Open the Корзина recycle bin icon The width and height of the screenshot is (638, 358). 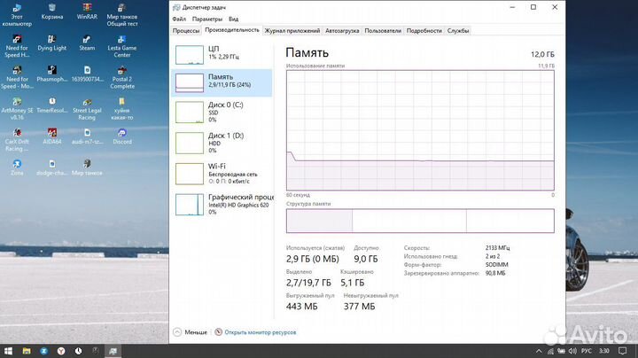point(51,12)
